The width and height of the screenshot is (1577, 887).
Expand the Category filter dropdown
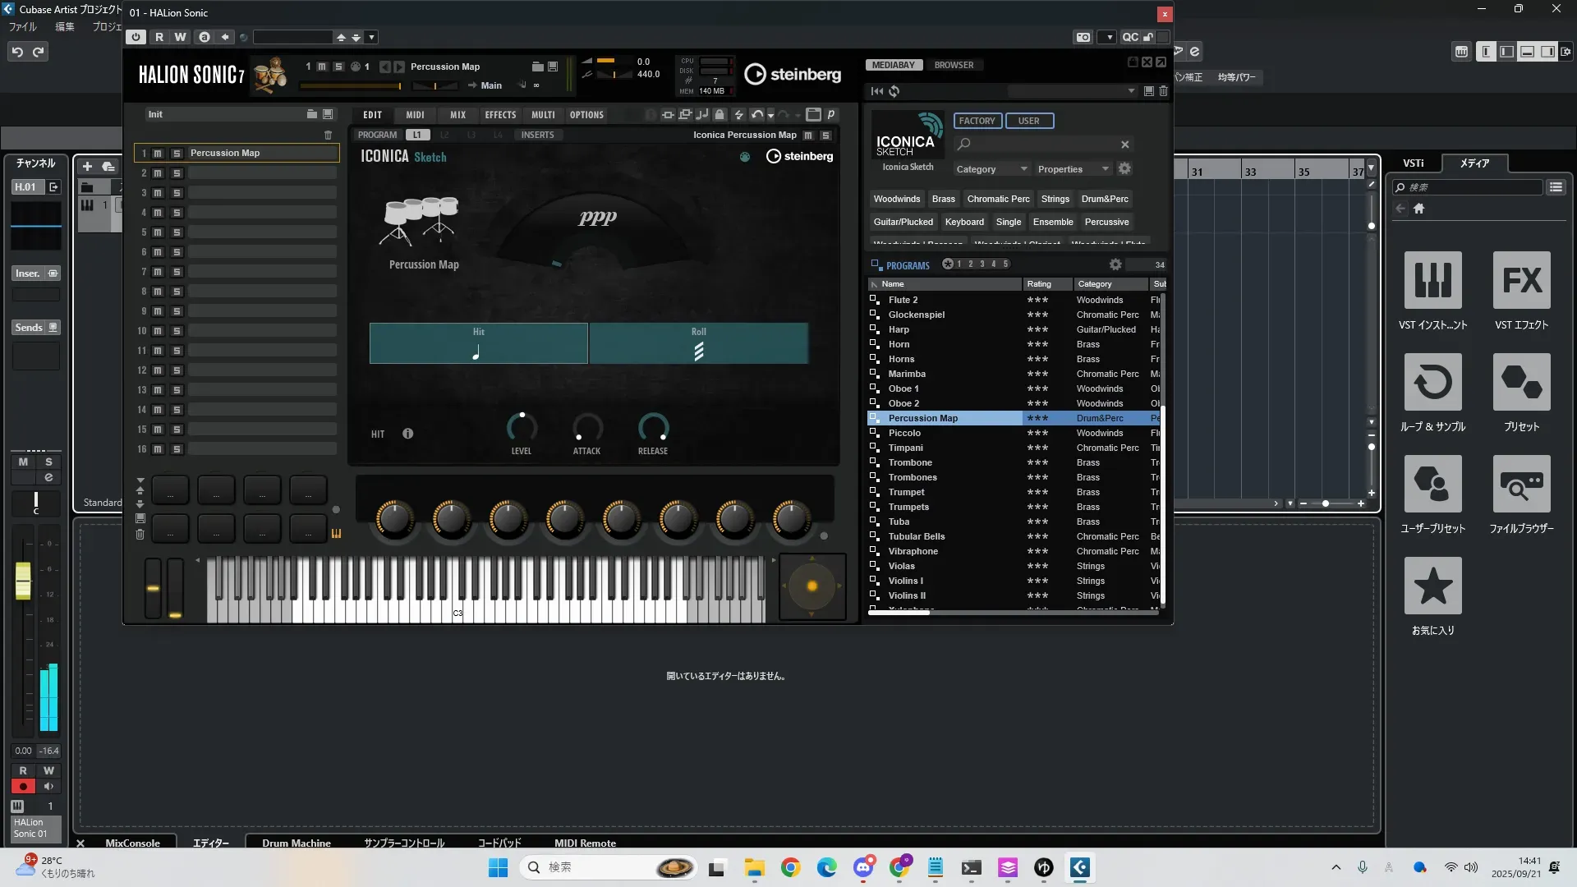click(1023, 169)
